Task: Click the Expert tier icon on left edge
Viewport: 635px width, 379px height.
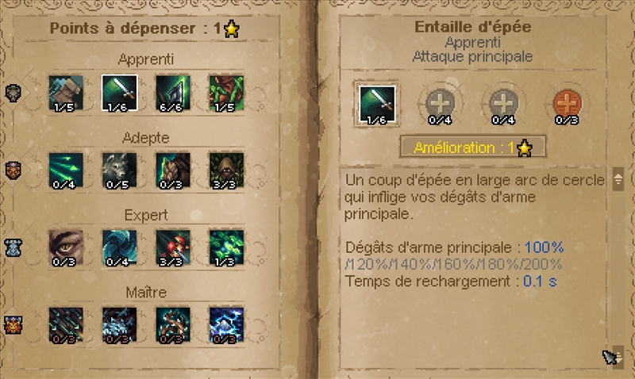Action: click(13, 247)
